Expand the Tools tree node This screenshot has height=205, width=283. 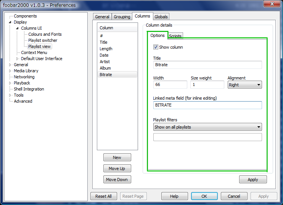click(10, 95)
